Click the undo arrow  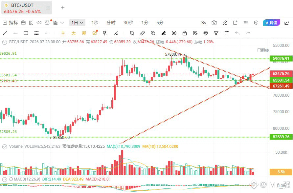pos(237,33)
